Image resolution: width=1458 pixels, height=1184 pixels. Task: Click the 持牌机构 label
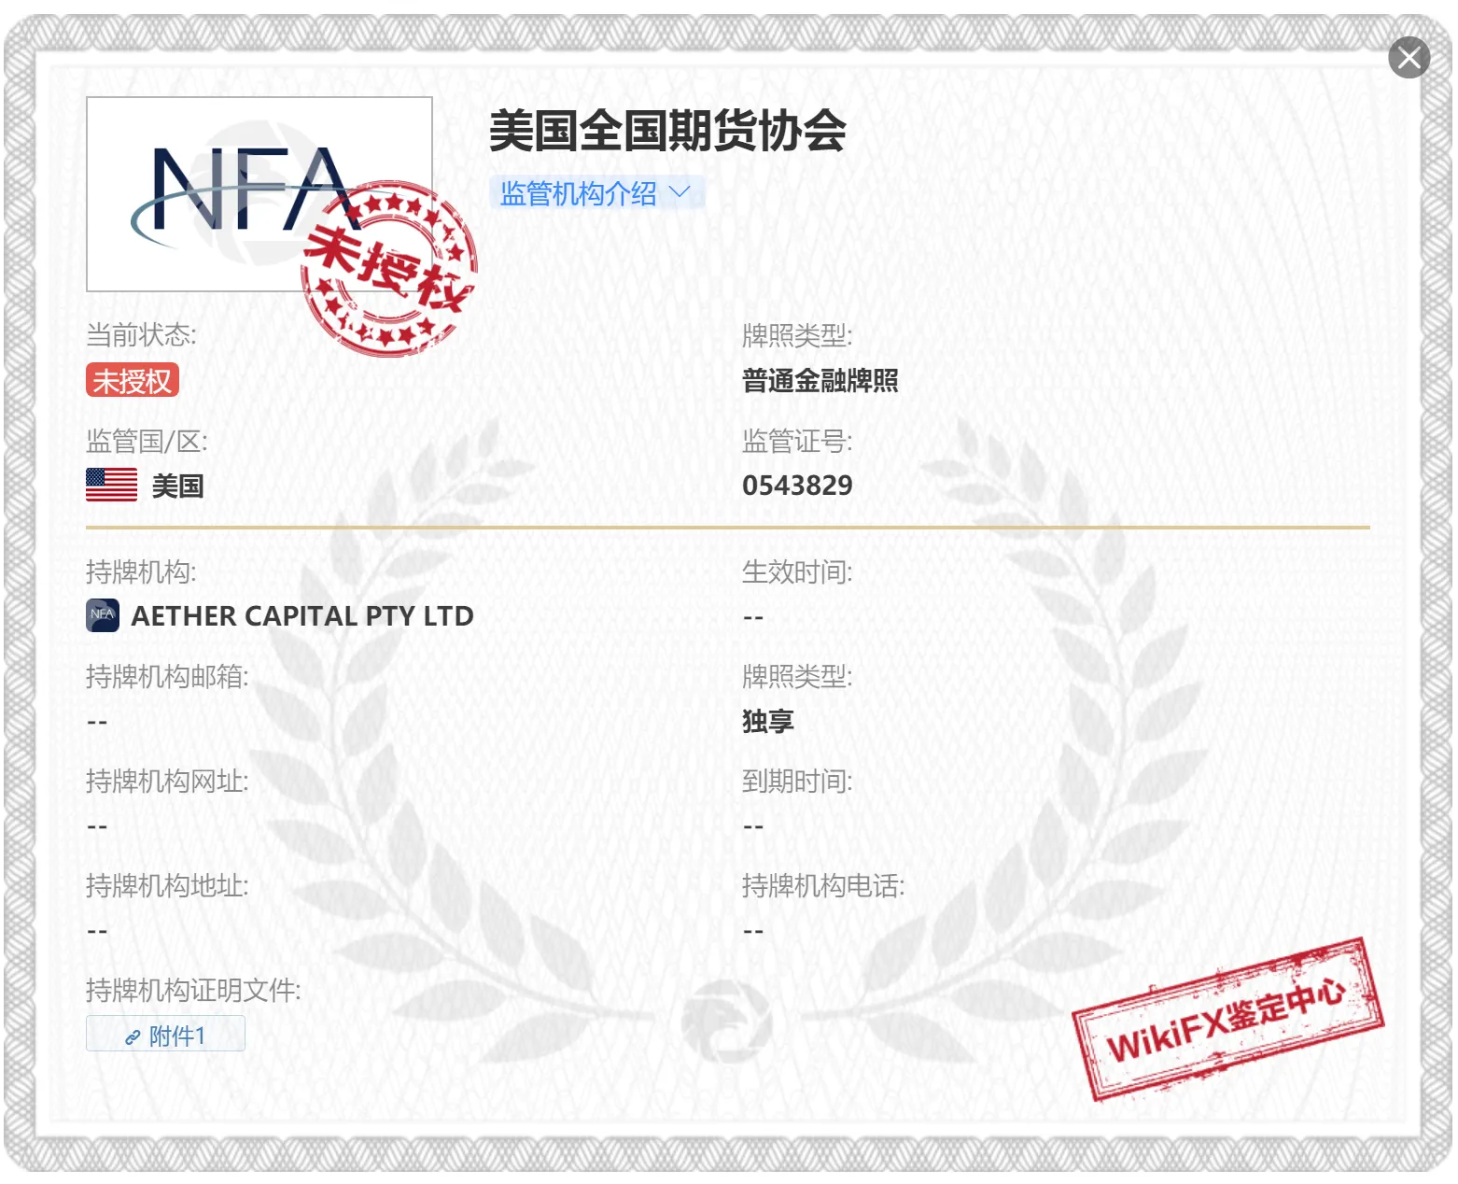coord(141,571)
